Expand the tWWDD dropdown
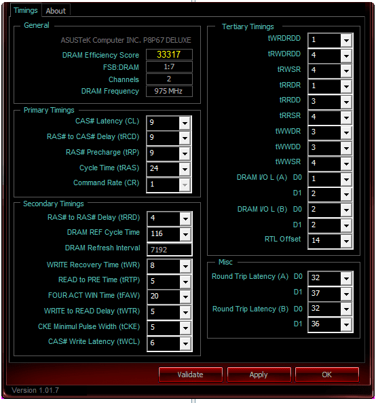Screen dimensions: 376x403 pos(346,148)
